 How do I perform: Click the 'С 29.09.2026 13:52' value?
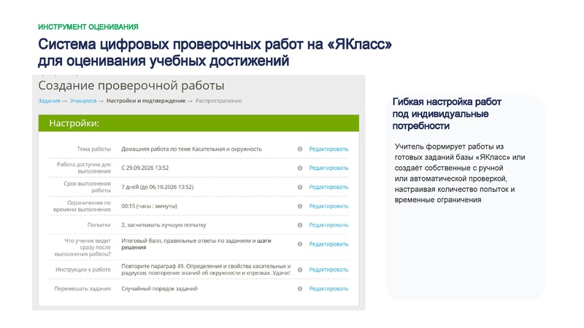pos(145,168)
